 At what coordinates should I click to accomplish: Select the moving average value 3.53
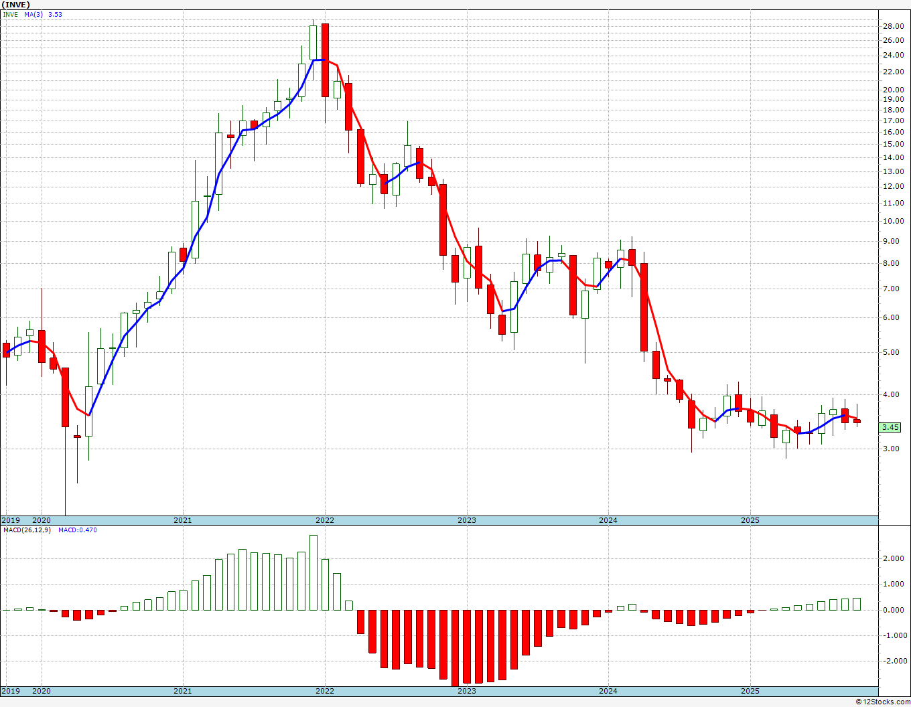55,14
